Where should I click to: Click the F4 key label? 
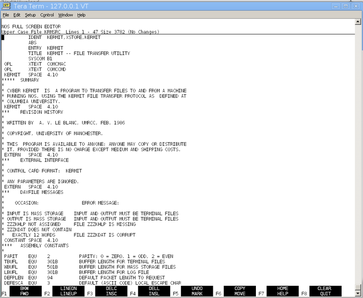(x=132, y=294)
